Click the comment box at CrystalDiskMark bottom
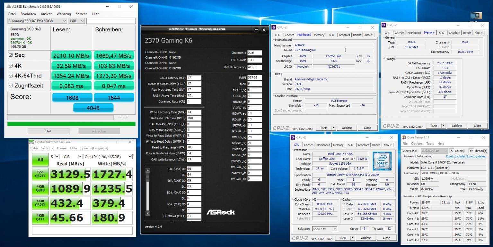Screen dimensions: 493x247 (82, 231)
